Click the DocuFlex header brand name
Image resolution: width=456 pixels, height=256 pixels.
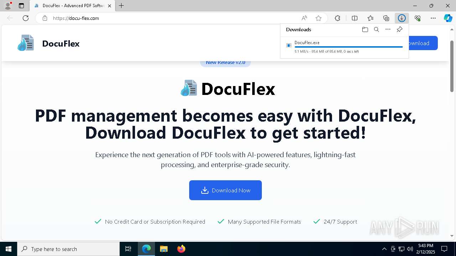(x=61, y=44)
